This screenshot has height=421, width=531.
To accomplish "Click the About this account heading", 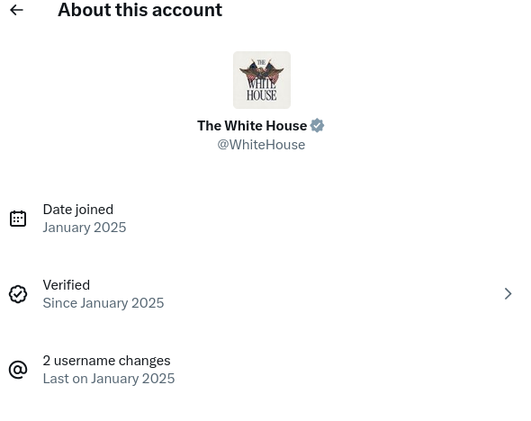I will pyautogui.click(x=139, y=10).
